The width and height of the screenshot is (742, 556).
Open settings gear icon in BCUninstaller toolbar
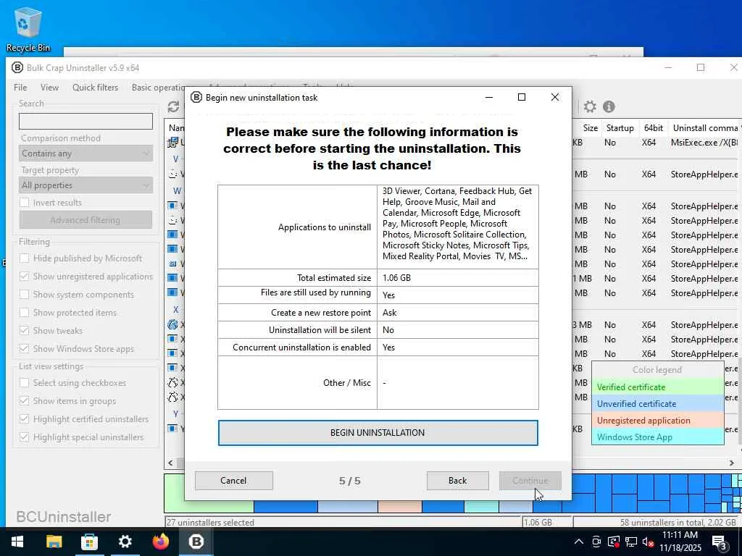coord(590,107)
